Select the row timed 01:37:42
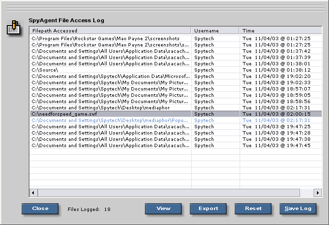The width and height of the screenshot is (329, 225). tap(176, 51)
